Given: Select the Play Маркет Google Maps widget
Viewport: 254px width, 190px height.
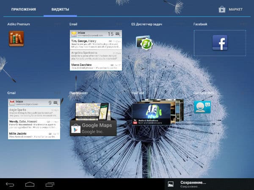Looking at the screenshot, I should (93, 119).
